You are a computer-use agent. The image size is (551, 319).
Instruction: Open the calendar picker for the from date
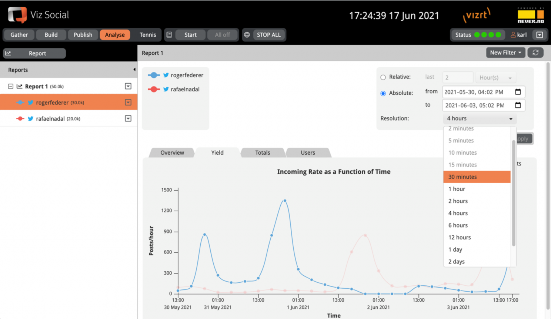(x=518, y=92)
